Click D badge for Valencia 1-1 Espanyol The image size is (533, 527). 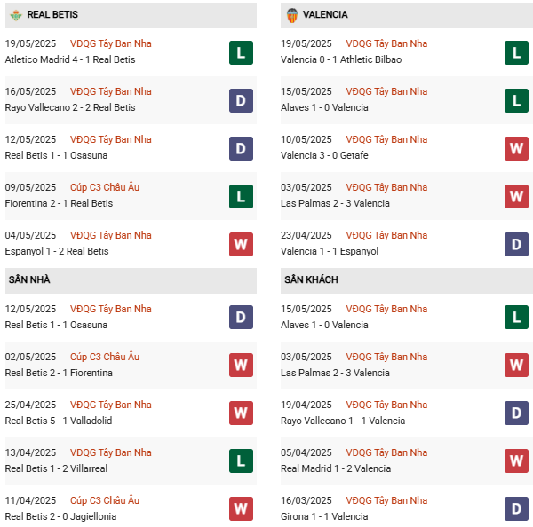tap(517, 244)
